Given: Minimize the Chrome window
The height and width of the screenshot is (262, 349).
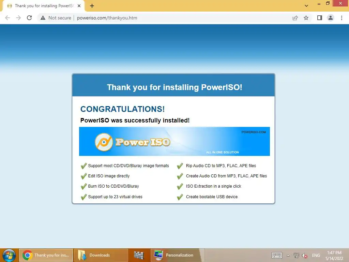Looking at the screenshot, I should coord(319,3).
